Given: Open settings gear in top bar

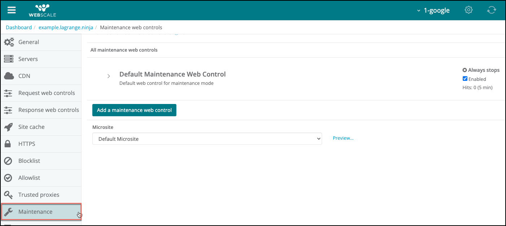Looking at the screenshot, I should [468, 10].
